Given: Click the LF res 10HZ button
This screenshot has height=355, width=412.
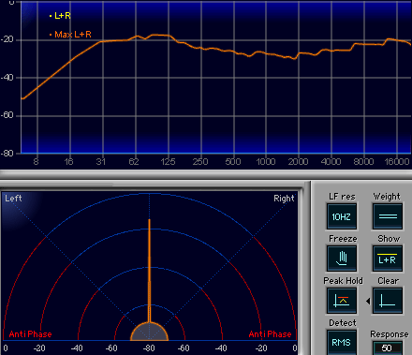Looking at the screenshot, I should point(342,216).
